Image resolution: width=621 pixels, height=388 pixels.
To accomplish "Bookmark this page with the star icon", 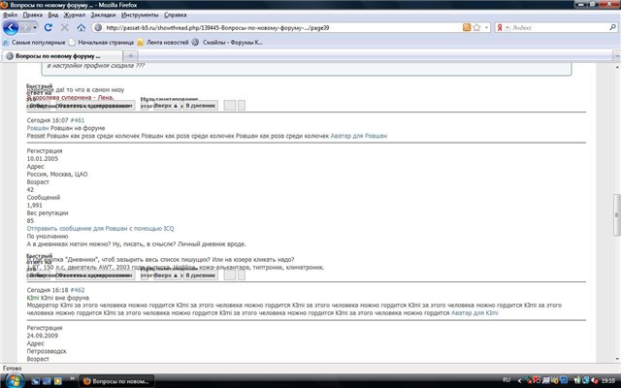I will [x=479, y=28].
